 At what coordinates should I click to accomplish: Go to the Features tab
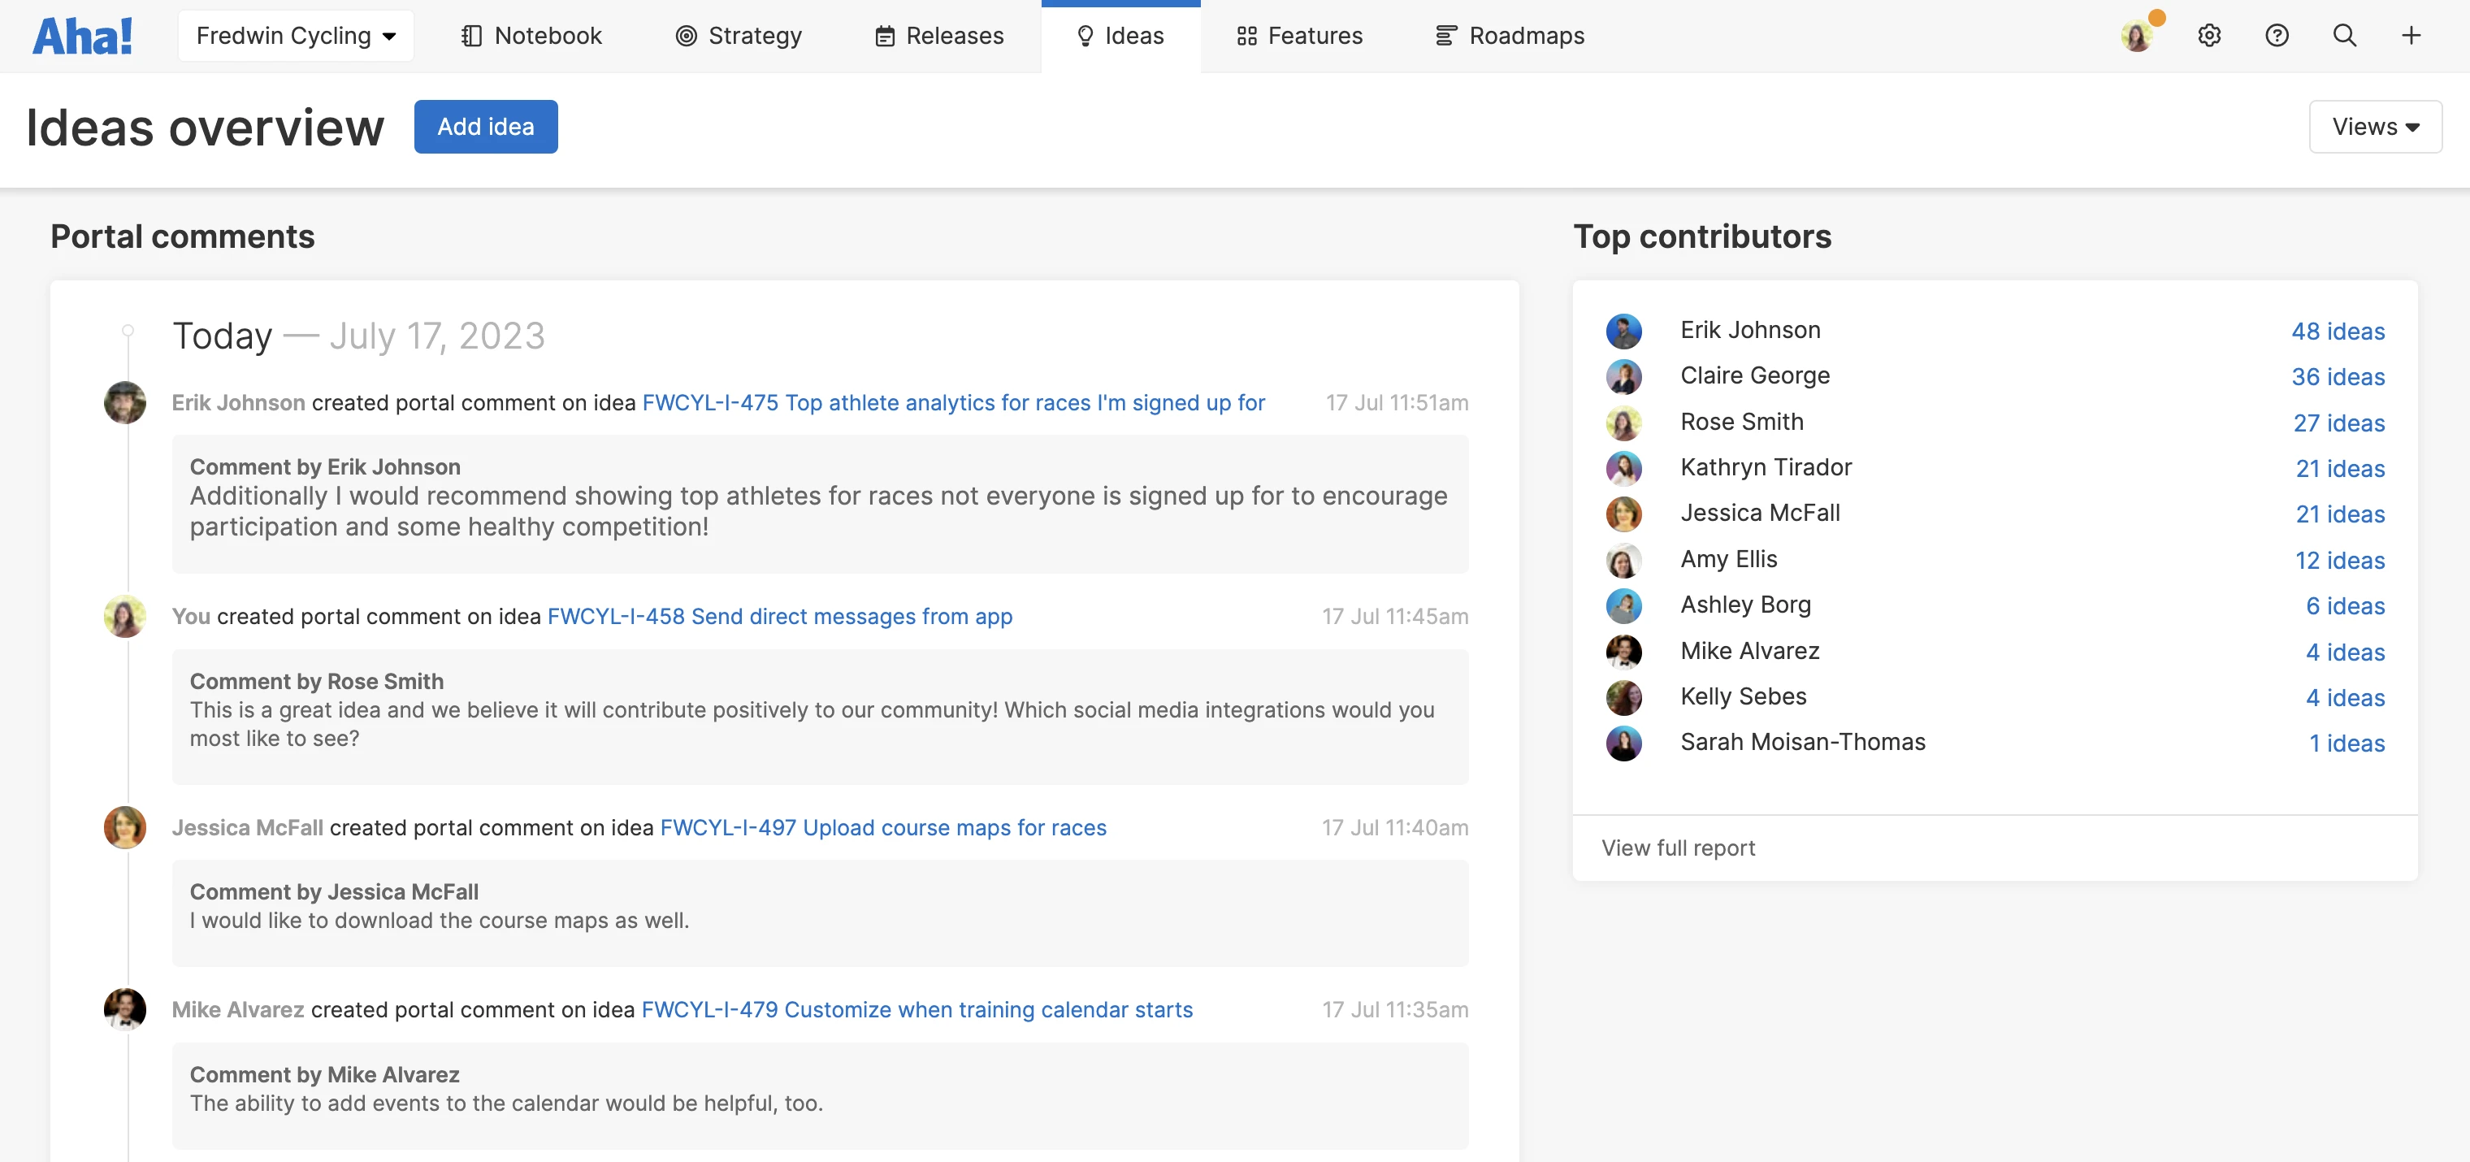tap(1299, 36)
